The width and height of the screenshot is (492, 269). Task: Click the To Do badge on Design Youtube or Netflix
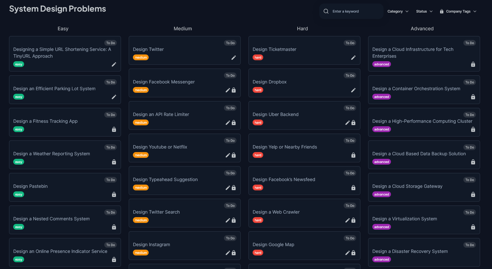[x=230, y=141]
